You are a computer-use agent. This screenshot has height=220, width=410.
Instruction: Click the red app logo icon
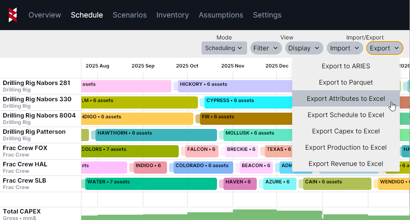coord(13,15)
